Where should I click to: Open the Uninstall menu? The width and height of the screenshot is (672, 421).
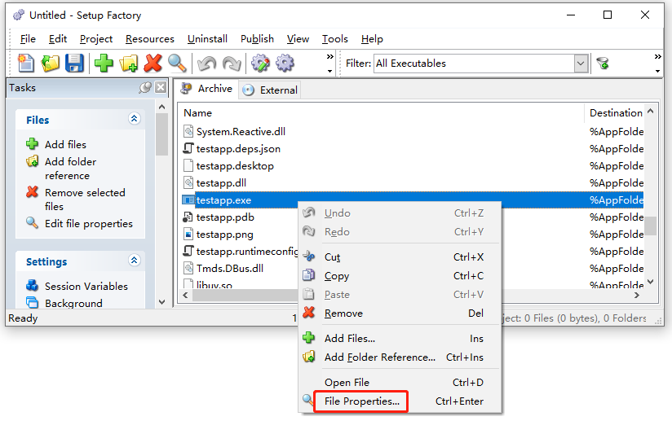(x=207, y=39)
